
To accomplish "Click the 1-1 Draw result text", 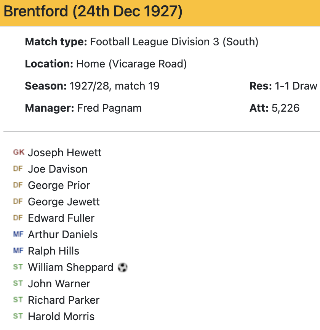I will (296, 86).
